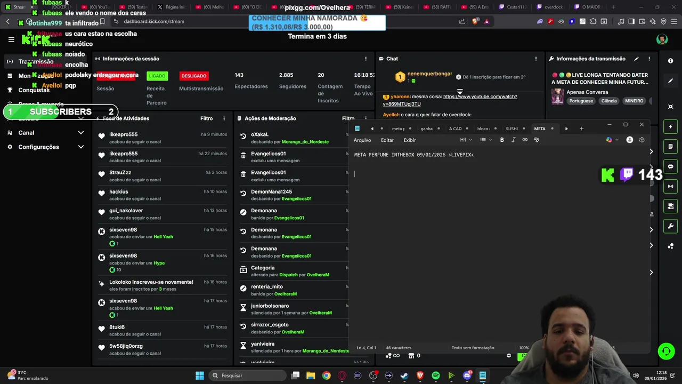Open Chat panel options menu

click(536, 59)
